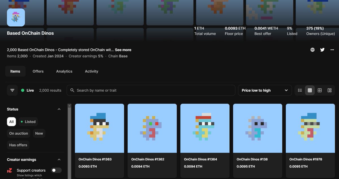Click the Support creators heart icon

click(10, 171)
